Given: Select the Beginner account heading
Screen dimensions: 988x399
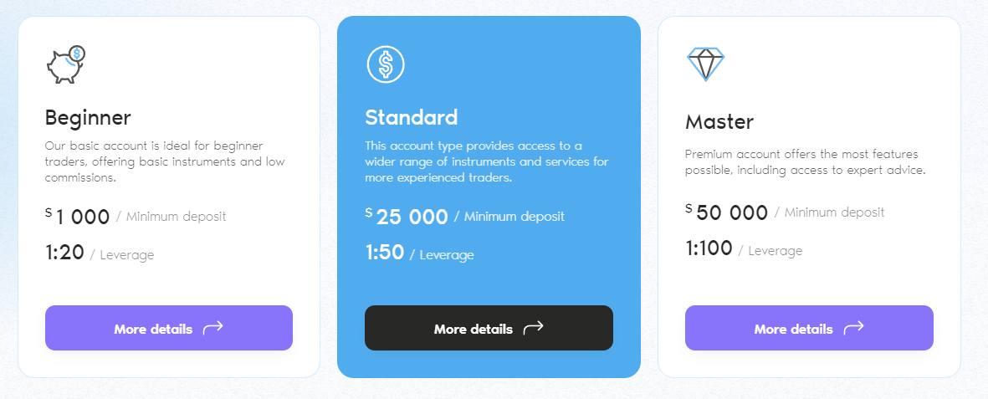Looking at the screenshot, I should pos(88,117).
